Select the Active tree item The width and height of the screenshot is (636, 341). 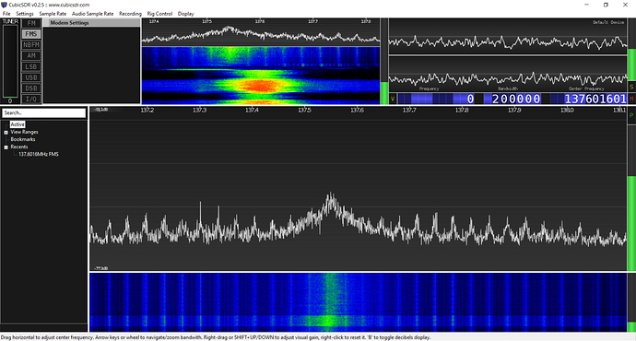[x=18, y=124]
